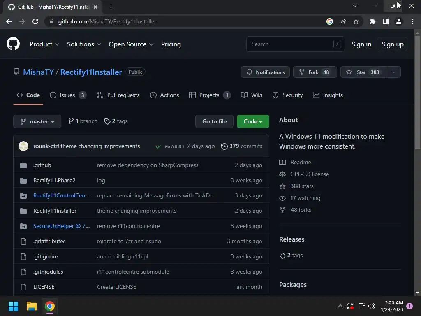
Task: Click the GitHub Octocat logo
Action: (13, 44)
